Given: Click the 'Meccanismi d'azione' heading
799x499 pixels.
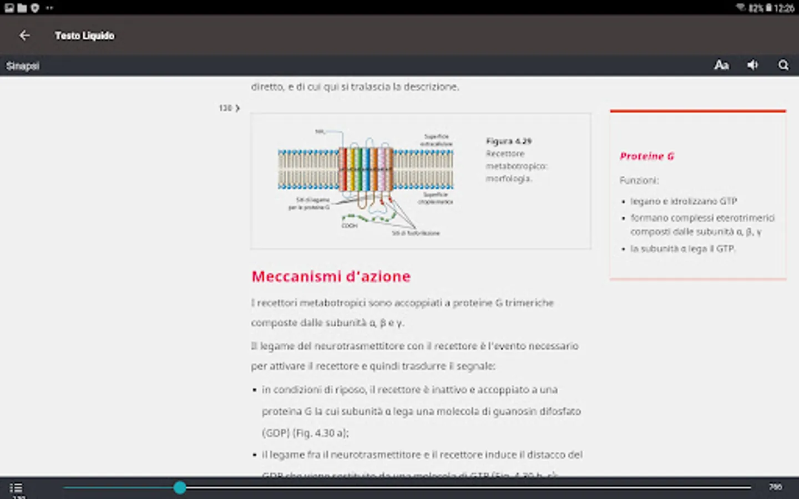Looking at the screenshot, I should pyautogui.click(x=331, y=276).
